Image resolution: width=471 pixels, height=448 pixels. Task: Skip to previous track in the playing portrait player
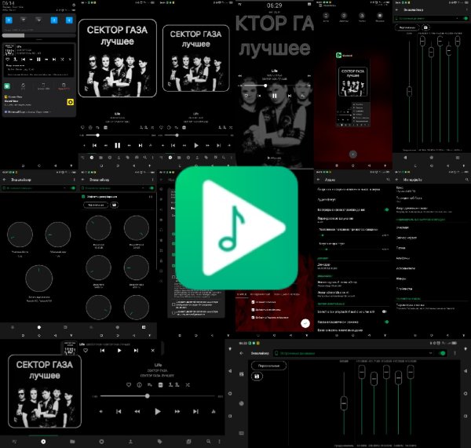tap(94, 145)
